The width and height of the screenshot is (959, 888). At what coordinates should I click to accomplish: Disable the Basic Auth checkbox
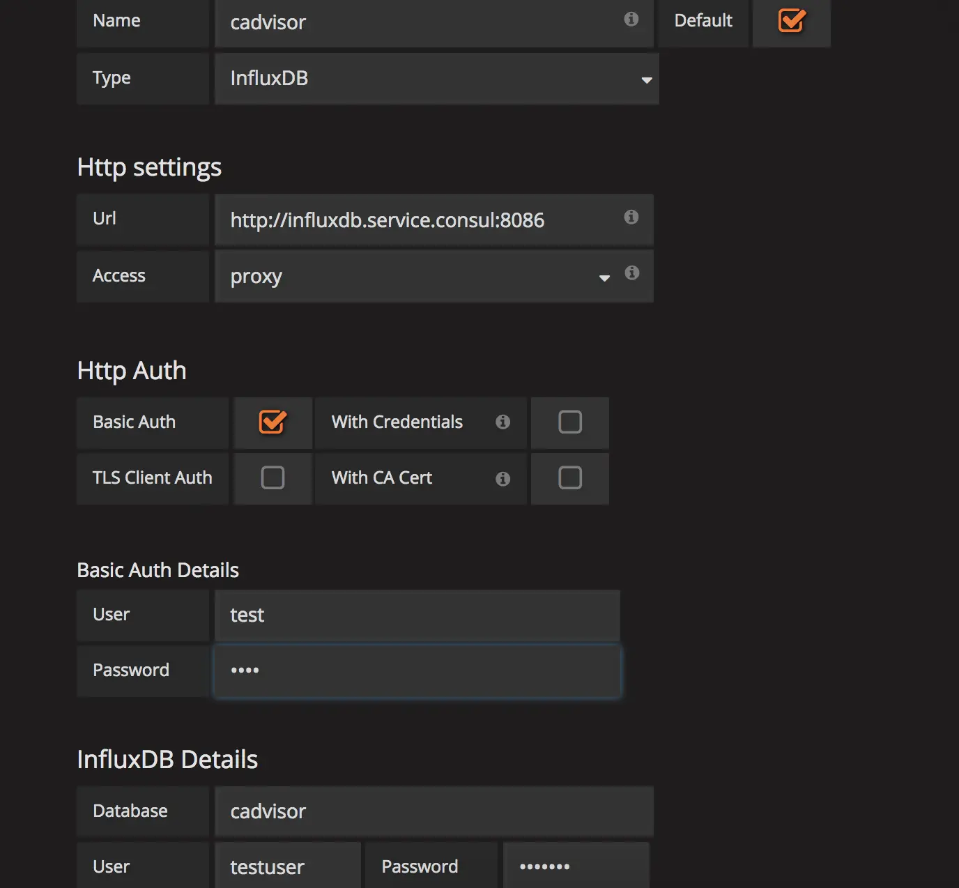(273, 422)
